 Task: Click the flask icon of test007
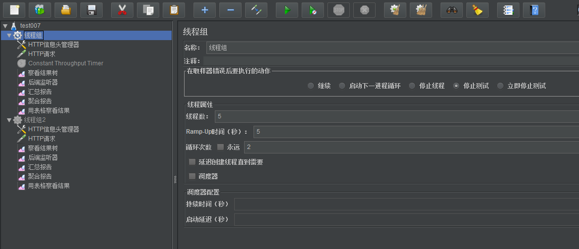pos(14,26)
